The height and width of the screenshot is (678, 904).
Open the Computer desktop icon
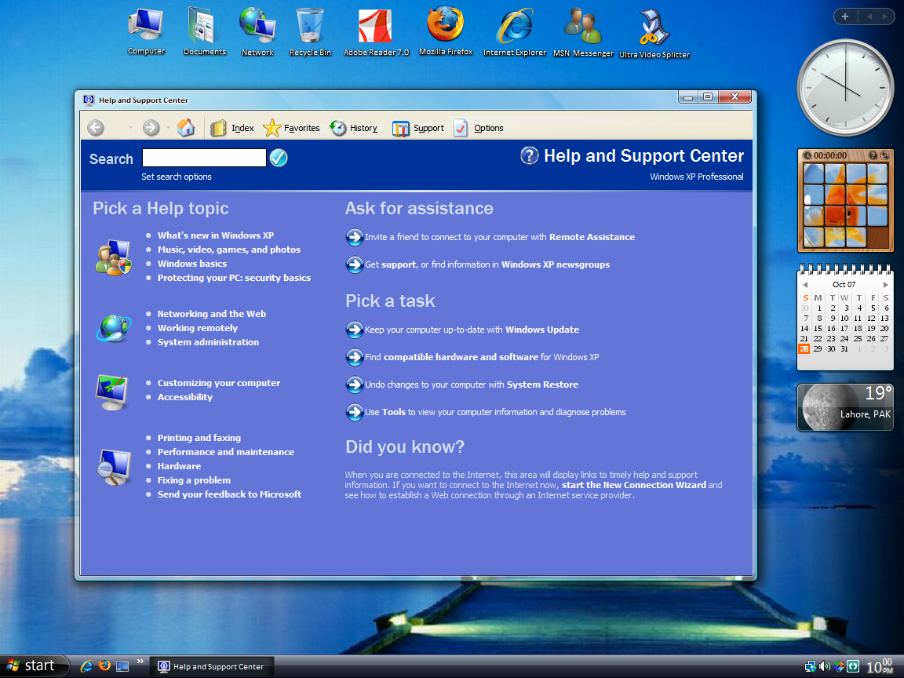(146, 31)
